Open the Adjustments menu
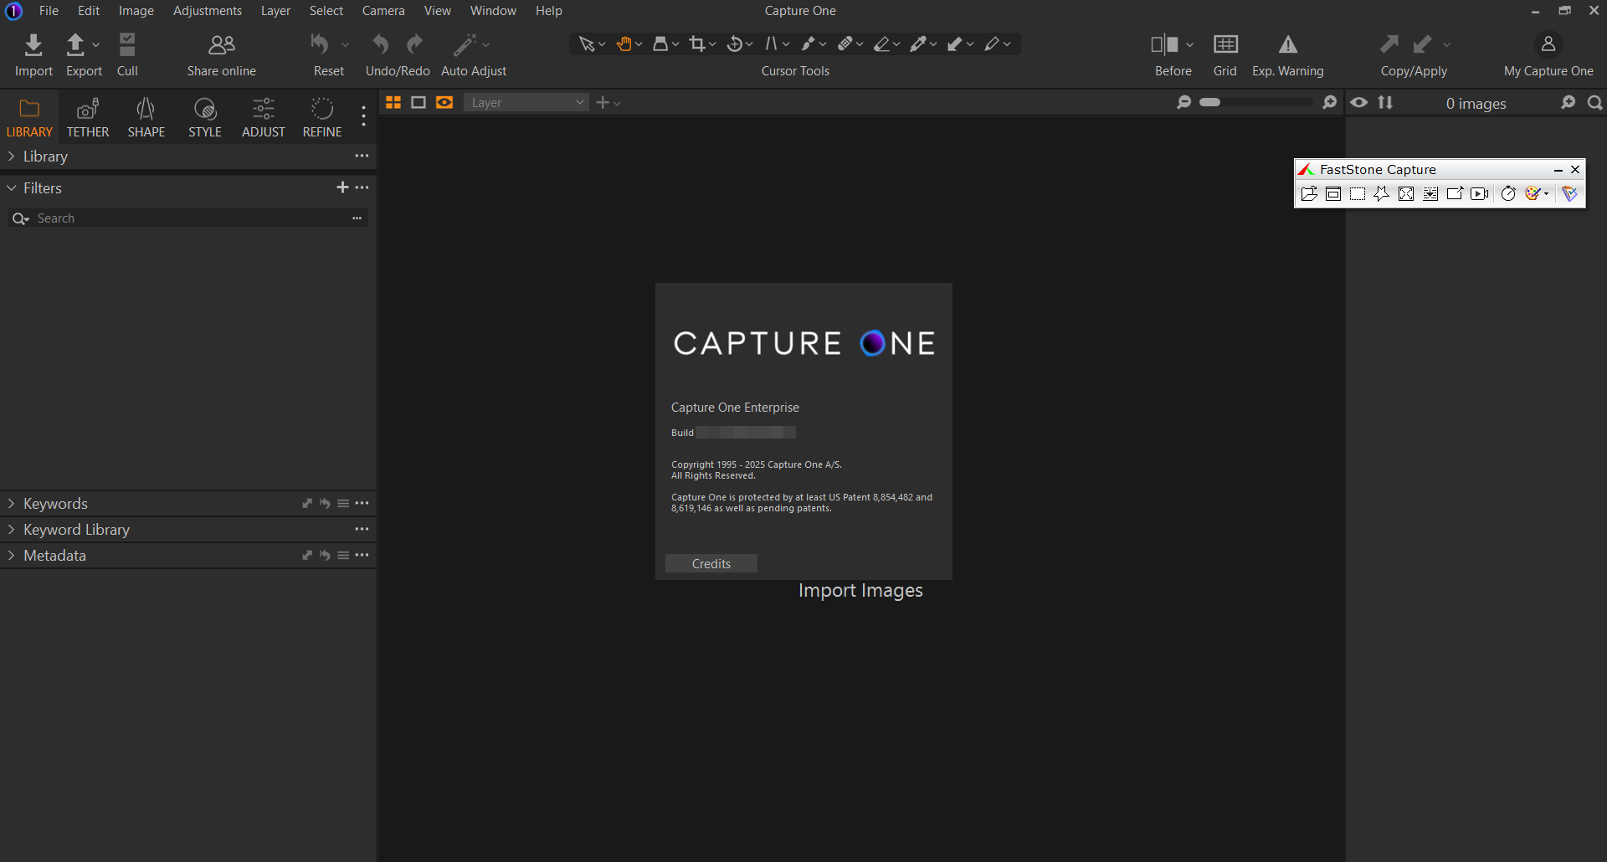This screenshot has width=1607, height=862. [208, 11]
